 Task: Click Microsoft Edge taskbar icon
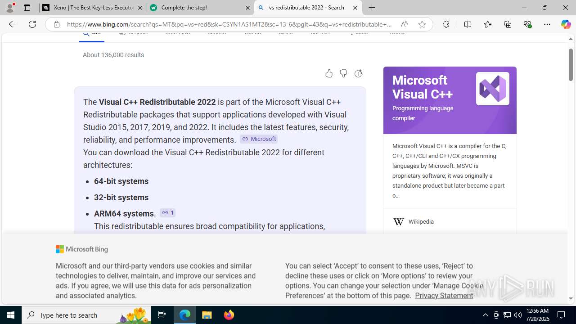[x=185, y=315]
